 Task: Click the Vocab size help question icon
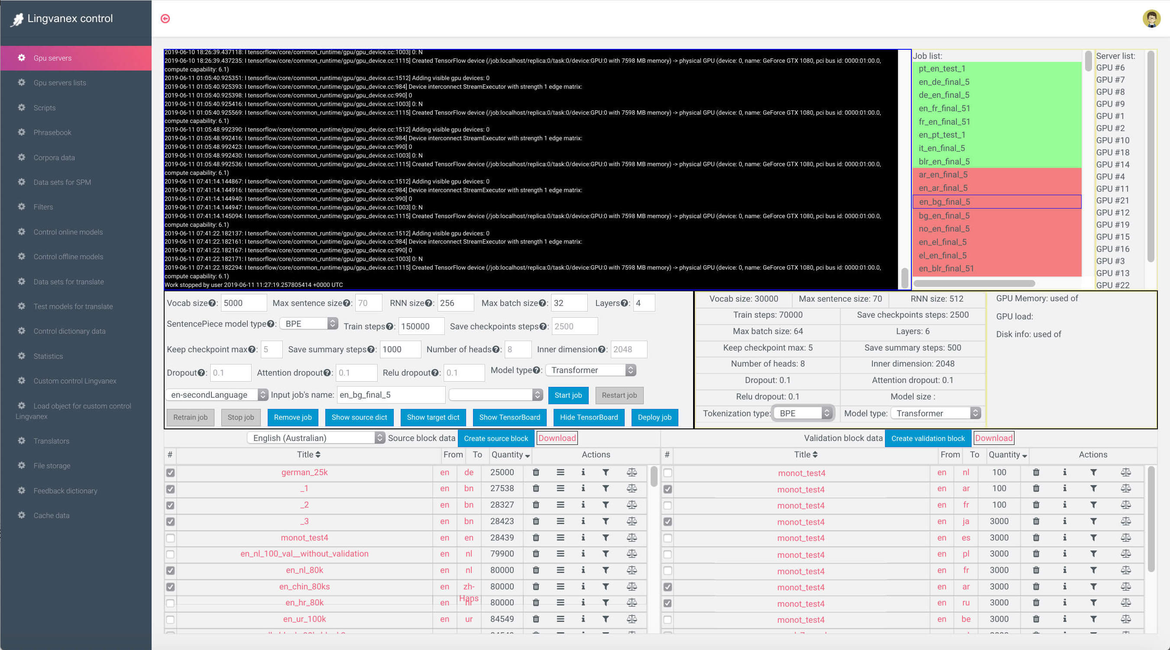212,303
